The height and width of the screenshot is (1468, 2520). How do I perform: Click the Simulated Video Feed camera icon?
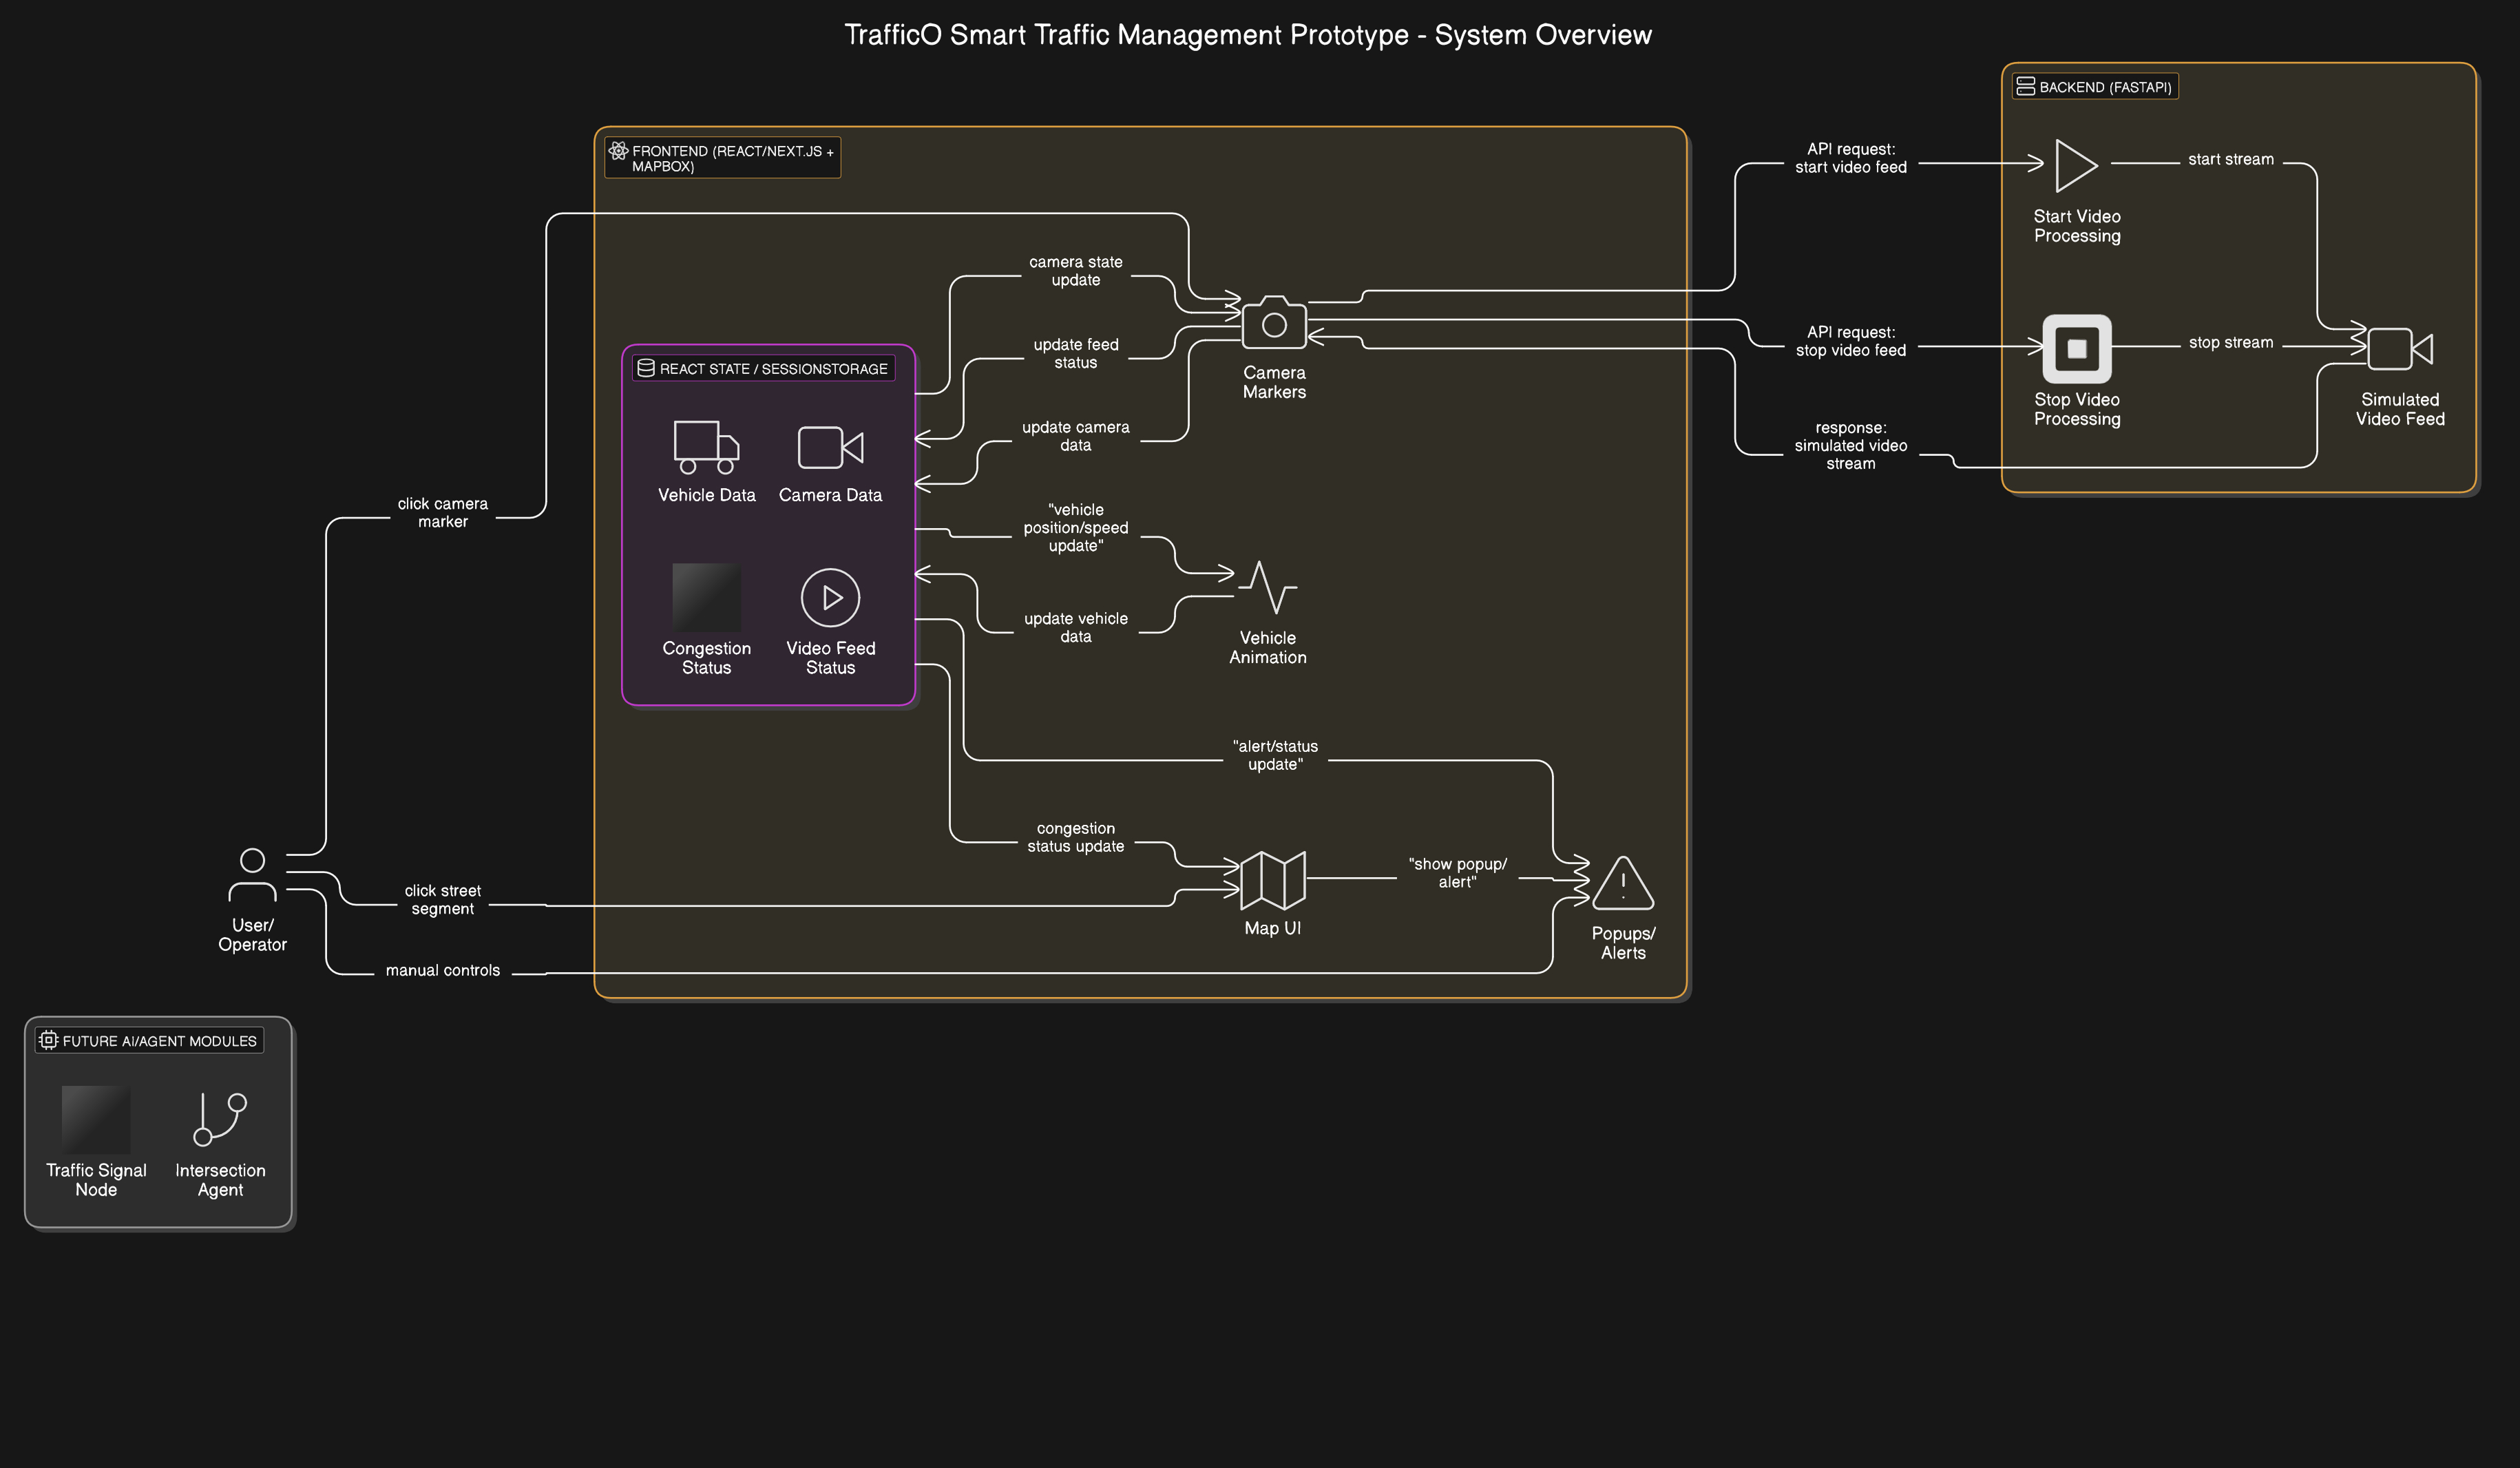pyautogui.click(x=2399, y=349)
